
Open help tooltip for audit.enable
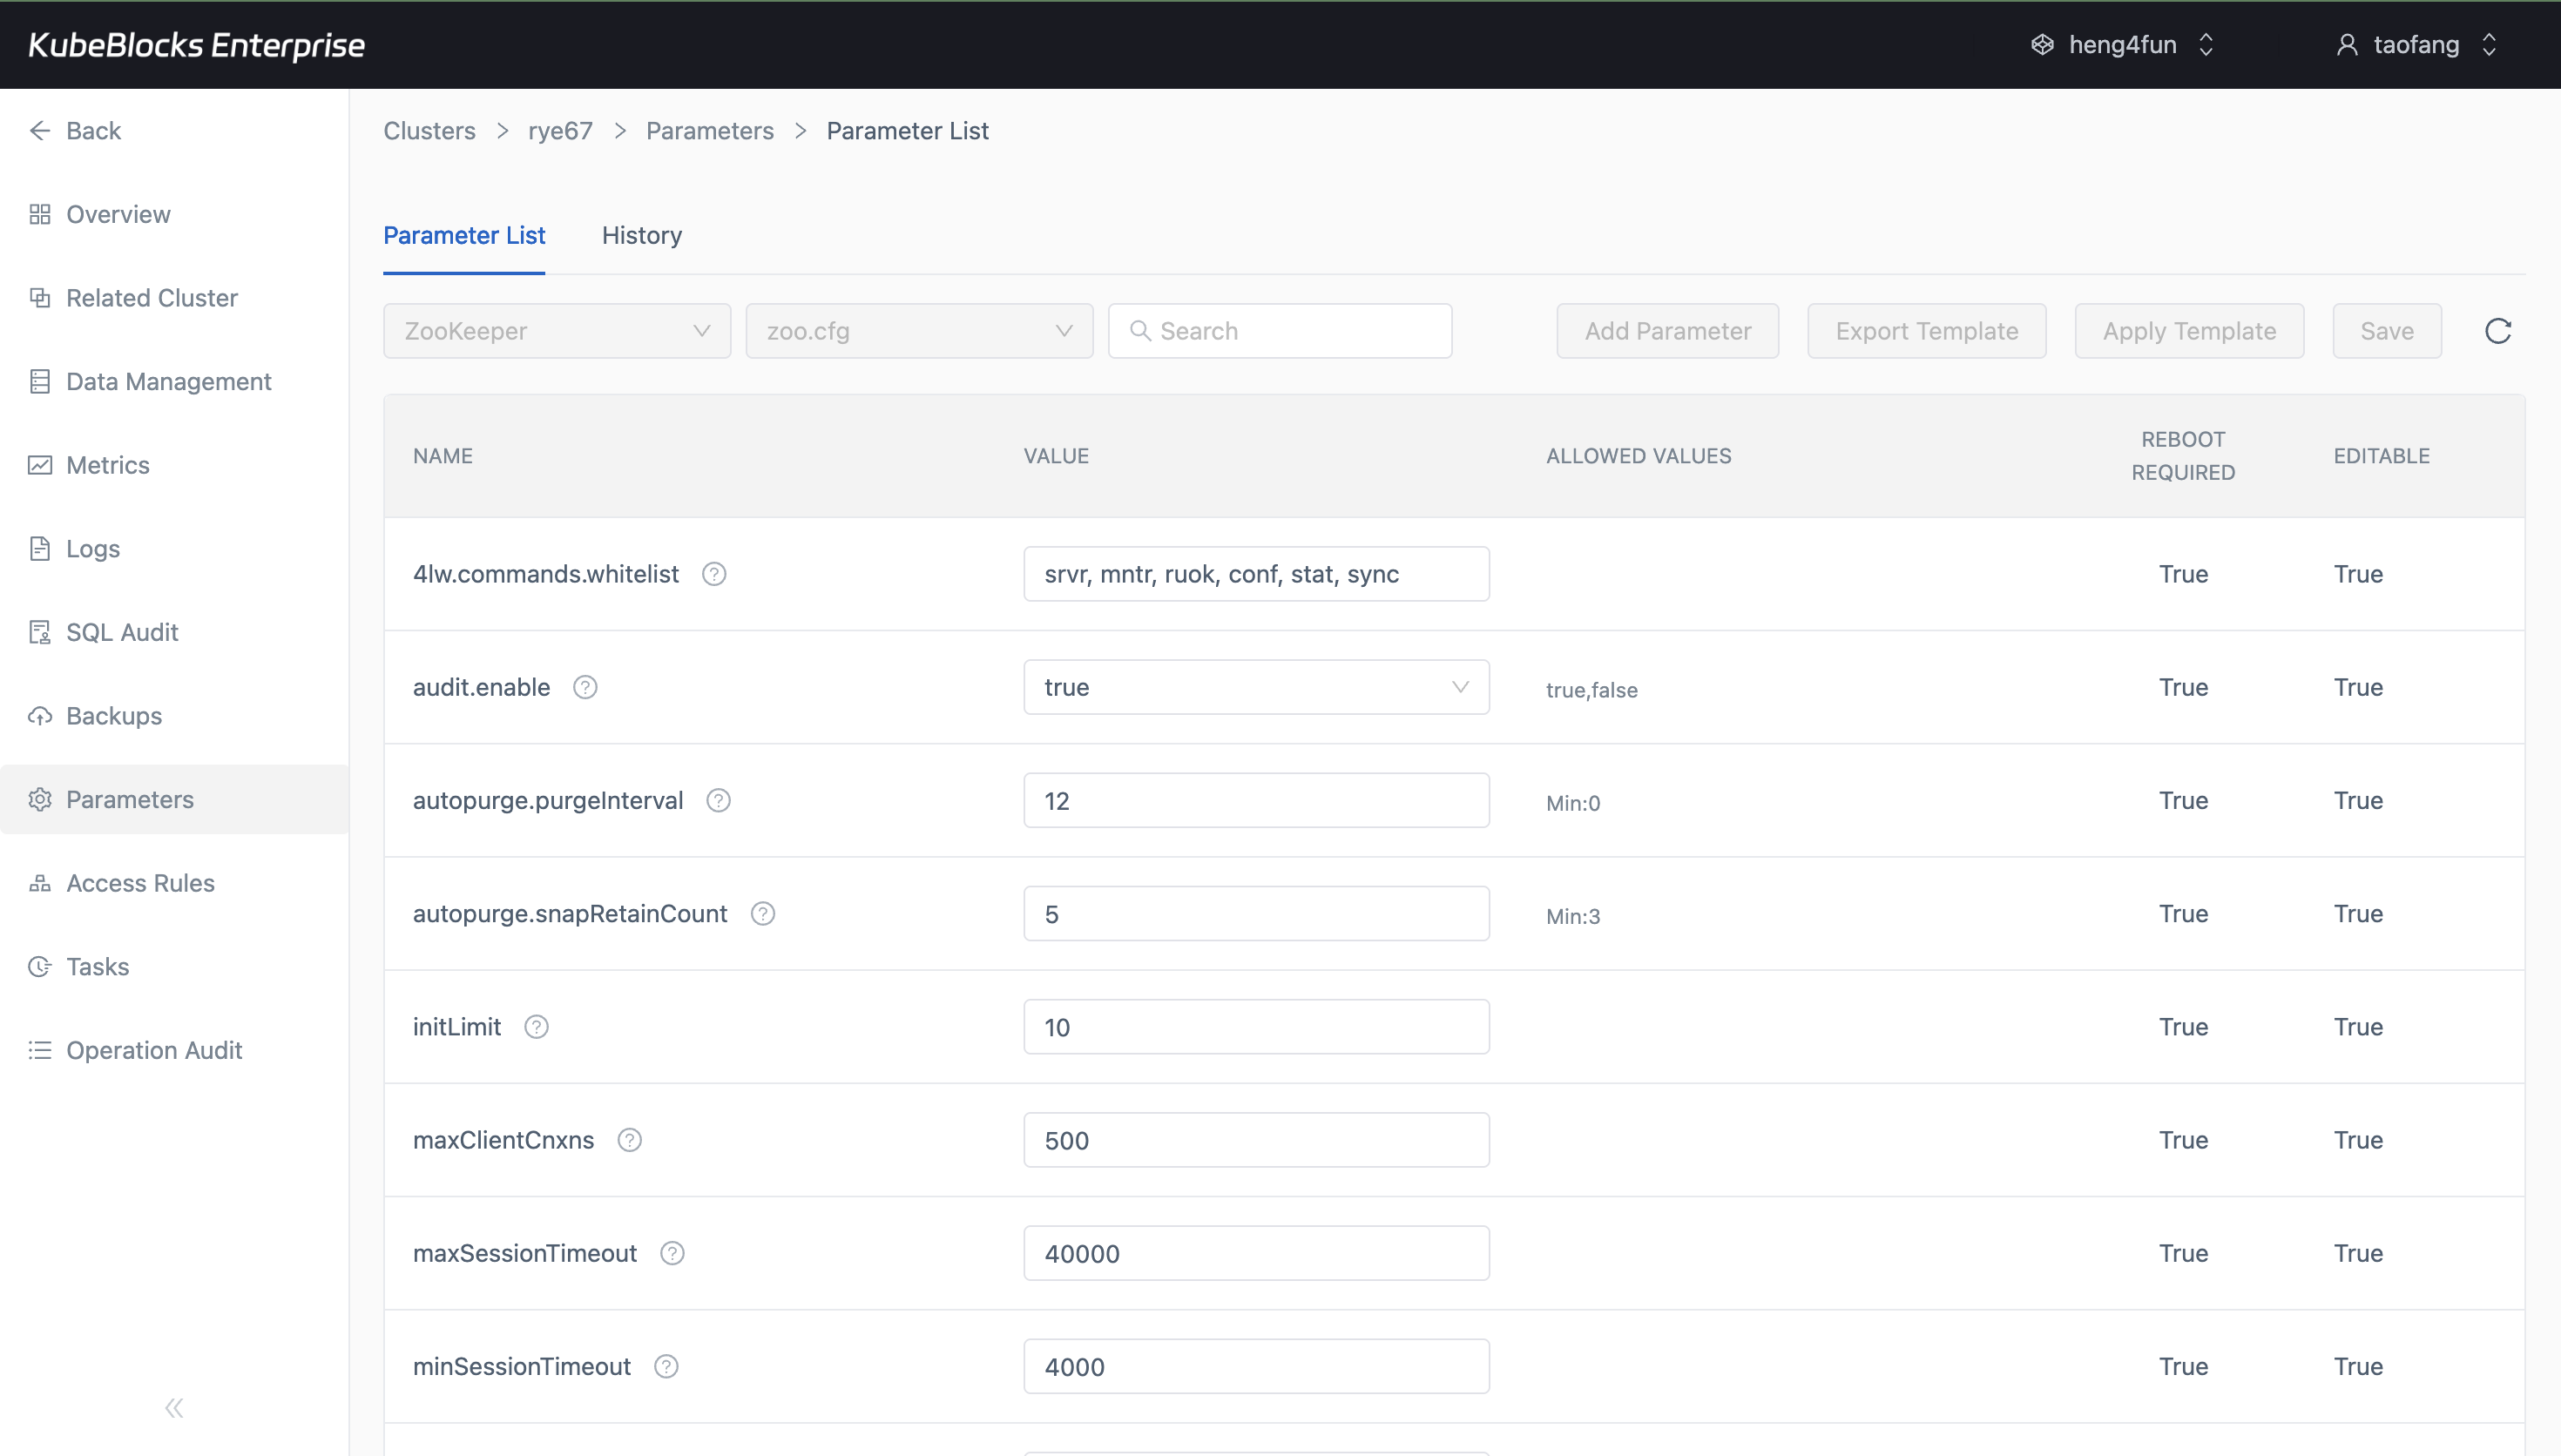(x=585, y=686)
